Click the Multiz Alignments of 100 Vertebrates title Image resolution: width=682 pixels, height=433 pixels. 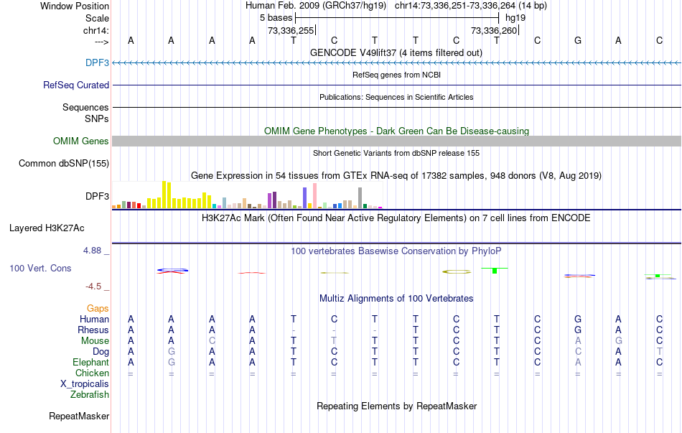(396, 298)
